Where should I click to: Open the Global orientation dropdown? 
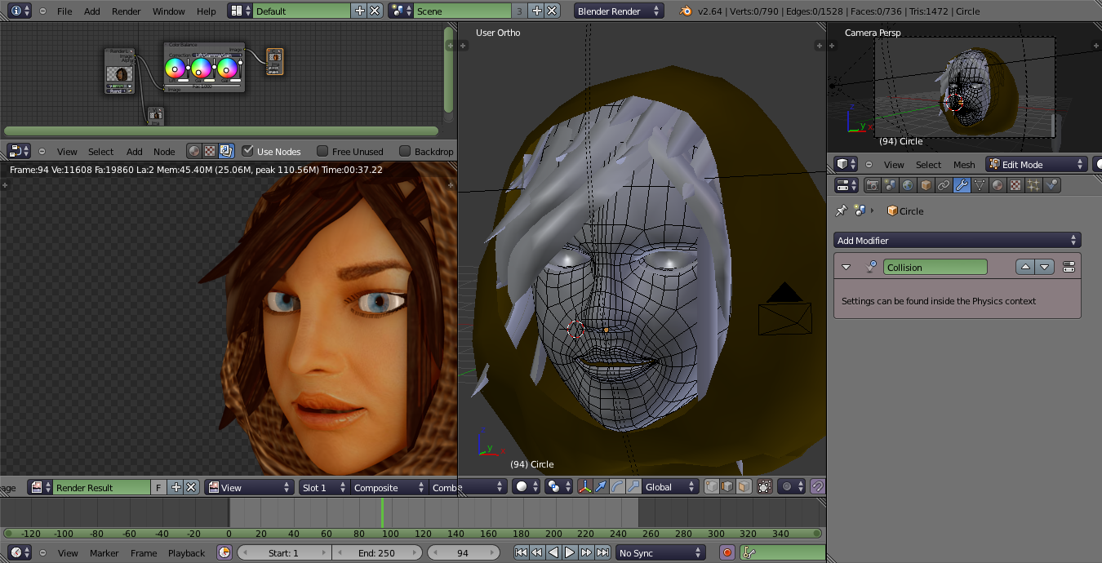tap(670, 486)
